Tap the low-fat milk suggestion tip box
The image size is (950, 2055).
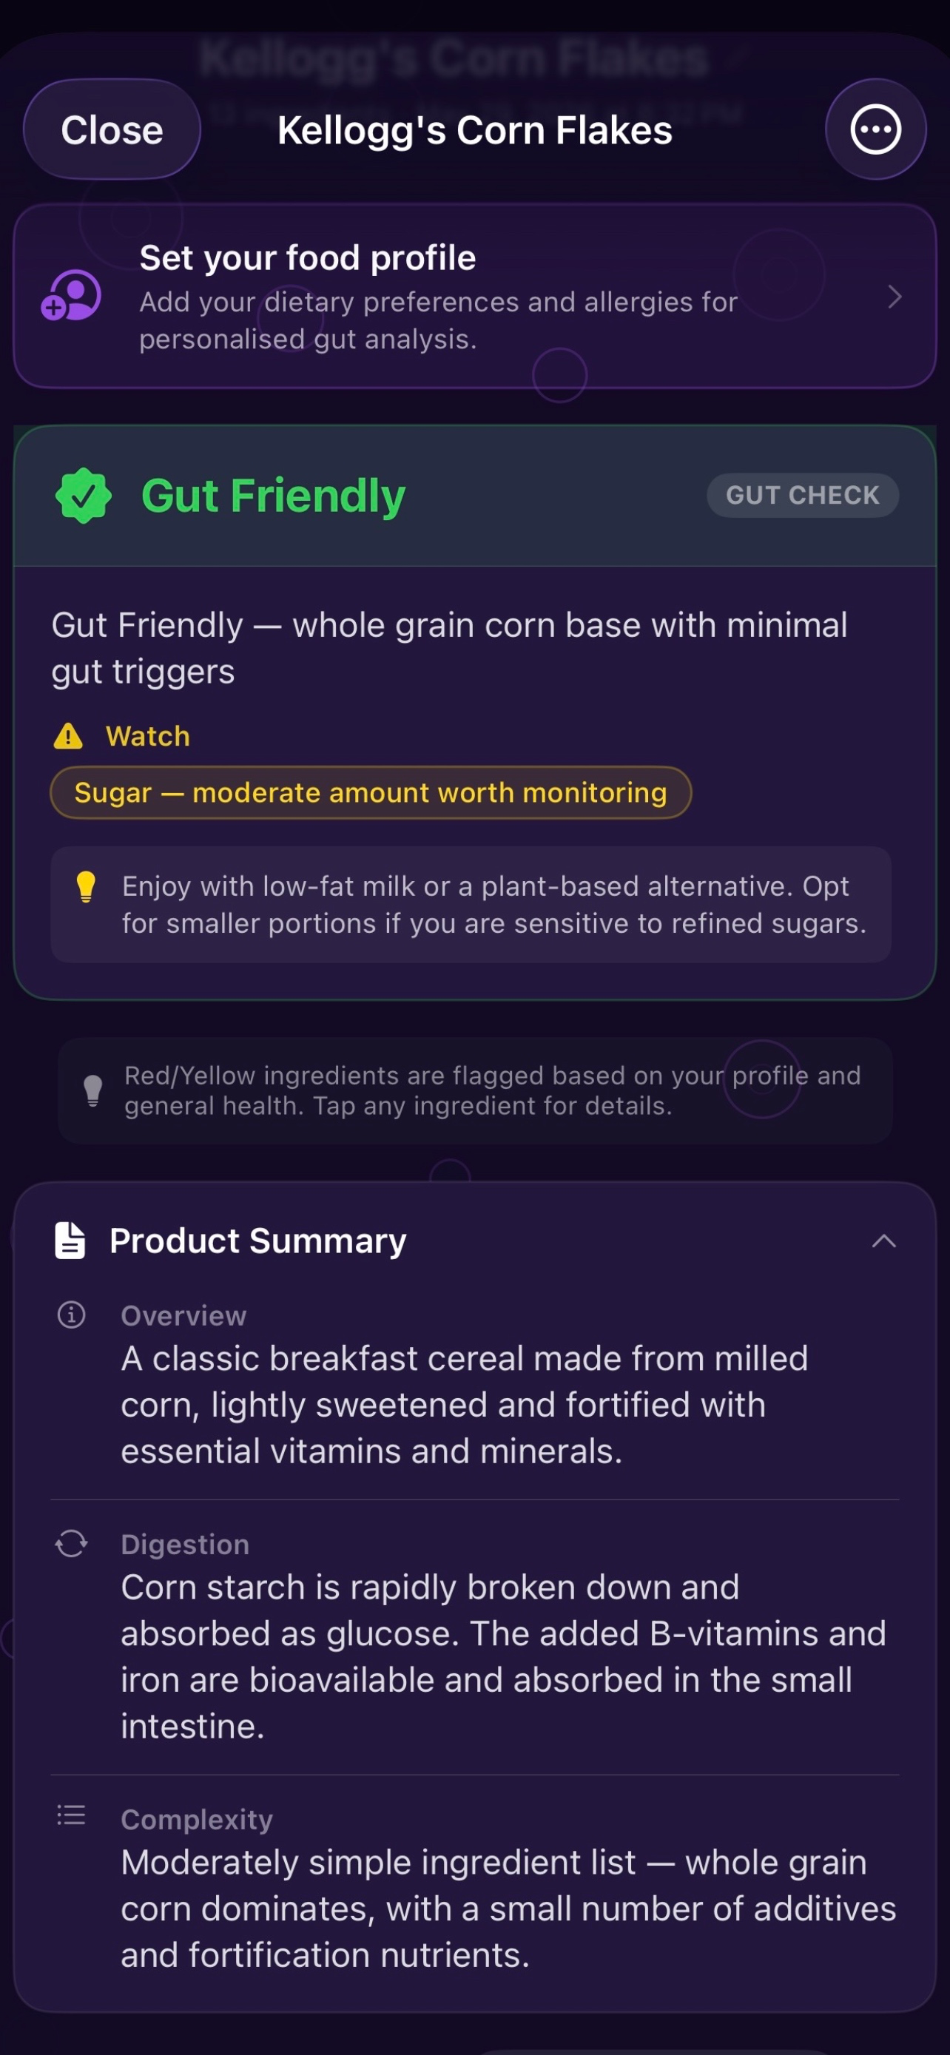471,905
